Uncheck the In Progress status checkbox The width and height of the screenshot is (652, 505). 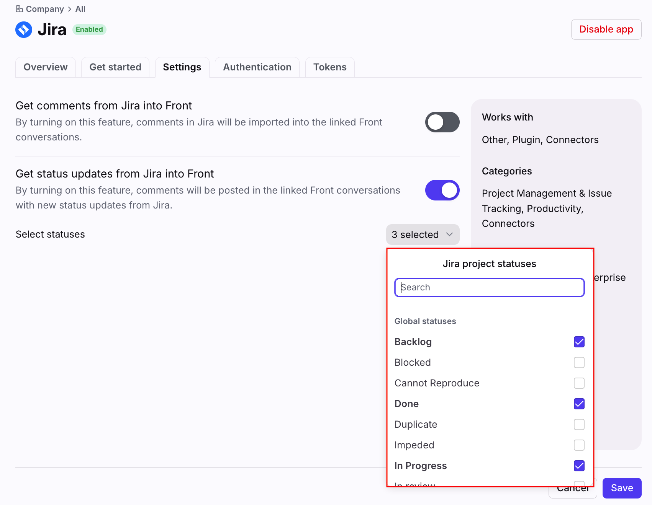[x=579, y=466]
